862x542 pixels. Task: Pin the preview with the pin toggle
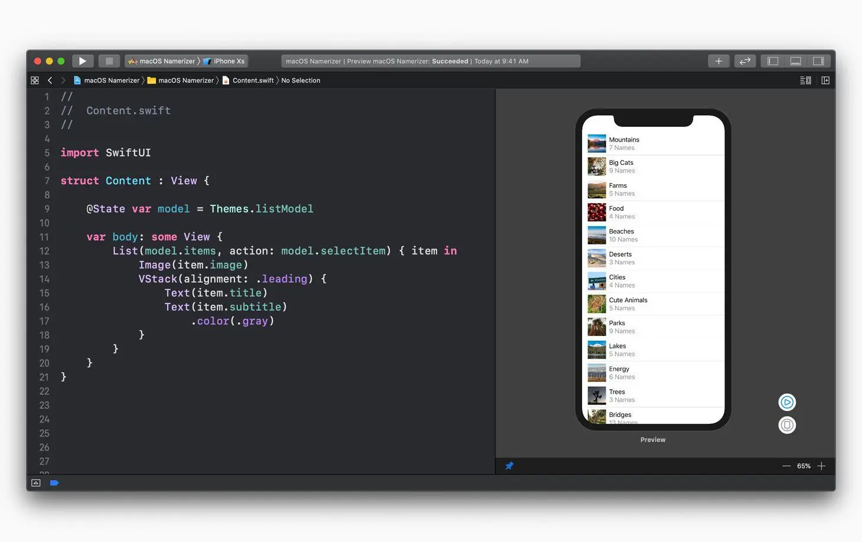pos(509,466)
